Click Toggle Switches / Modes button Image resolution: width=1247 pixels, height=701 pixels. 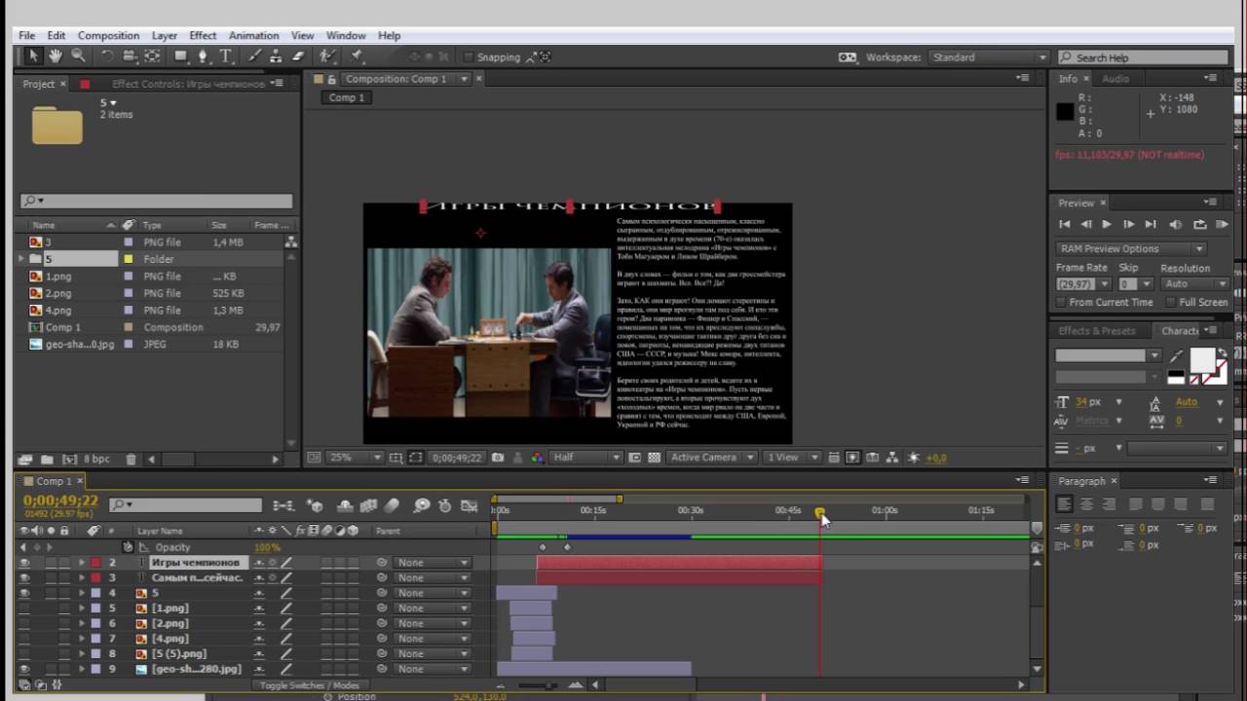click(x=310, y=685)
